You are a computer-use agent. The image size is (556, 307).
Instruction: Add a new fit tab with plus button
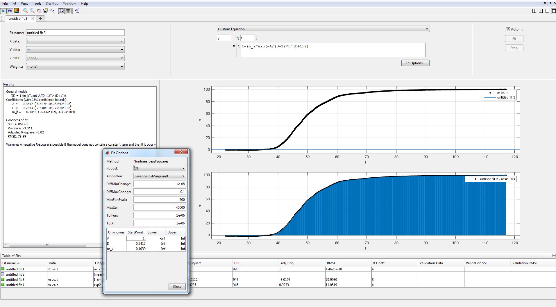click(x=41, y=19)
